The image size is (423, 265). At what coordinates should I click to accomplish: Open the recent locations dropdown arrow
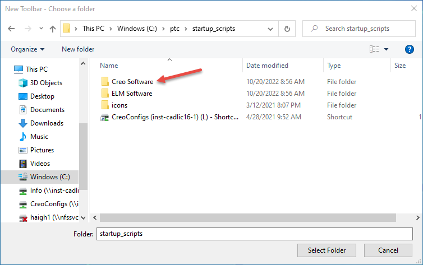39,29
